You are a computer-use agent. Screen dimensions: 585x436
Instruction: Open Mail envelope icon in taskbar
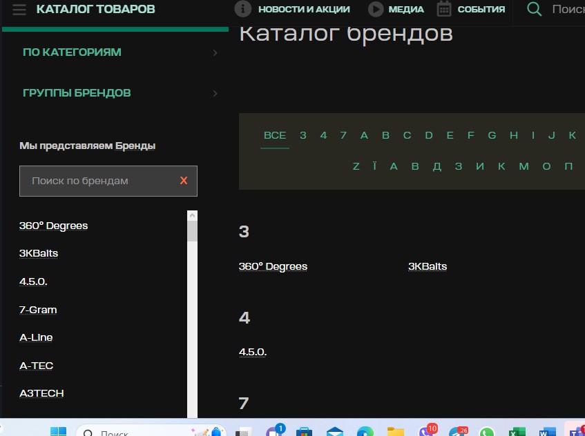[x=335, y=432]
